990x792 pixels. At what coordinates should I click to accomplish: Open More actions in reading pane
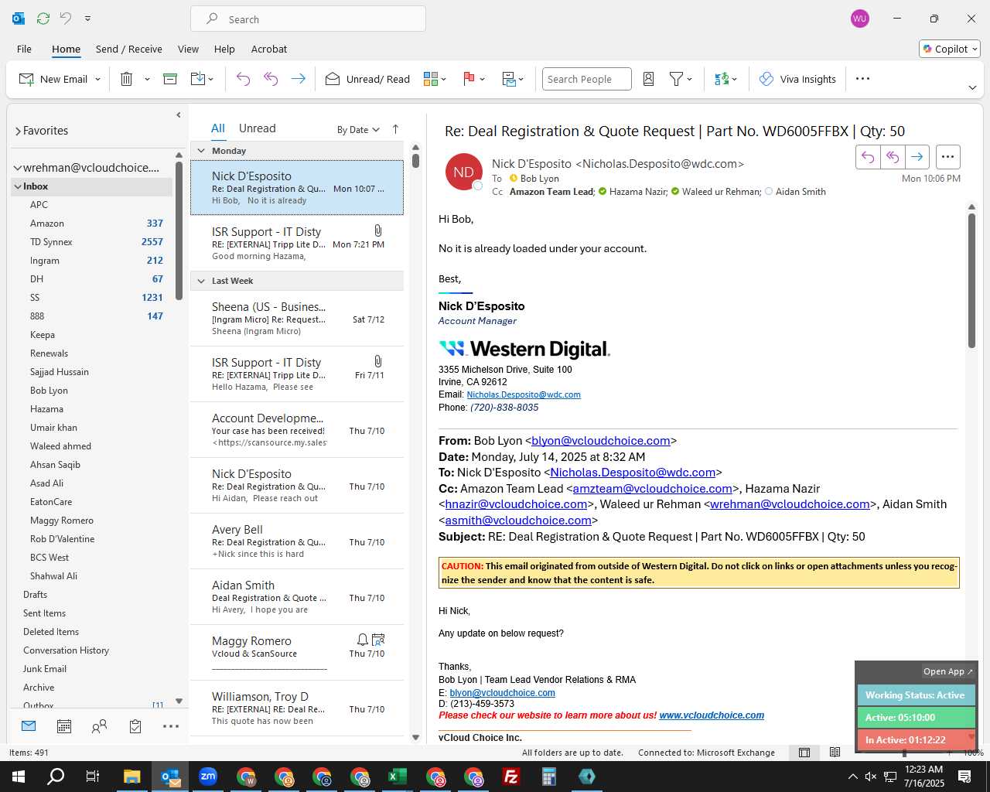(947, 157)
